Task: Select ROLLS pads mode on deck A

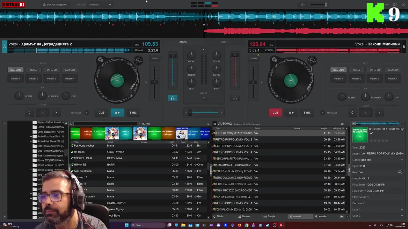Action: 33,70
